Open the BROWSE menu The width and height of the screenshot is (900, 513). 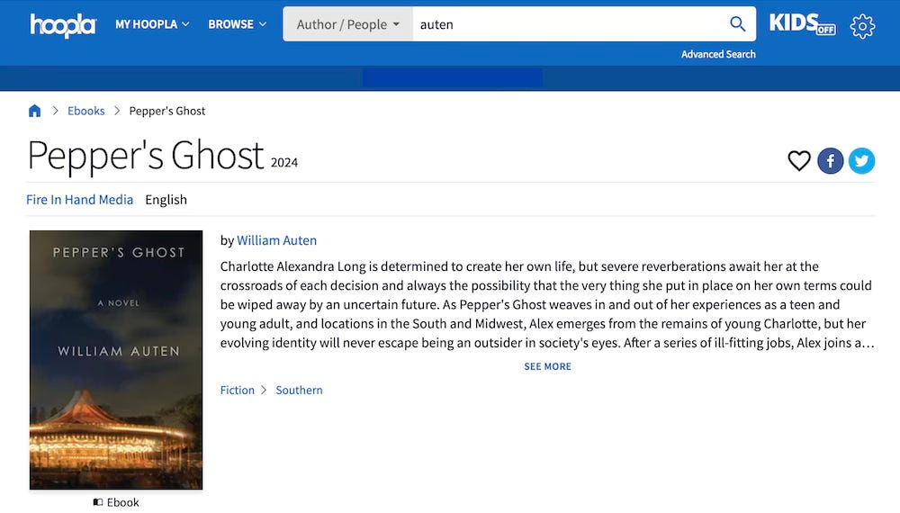(237, 24)
